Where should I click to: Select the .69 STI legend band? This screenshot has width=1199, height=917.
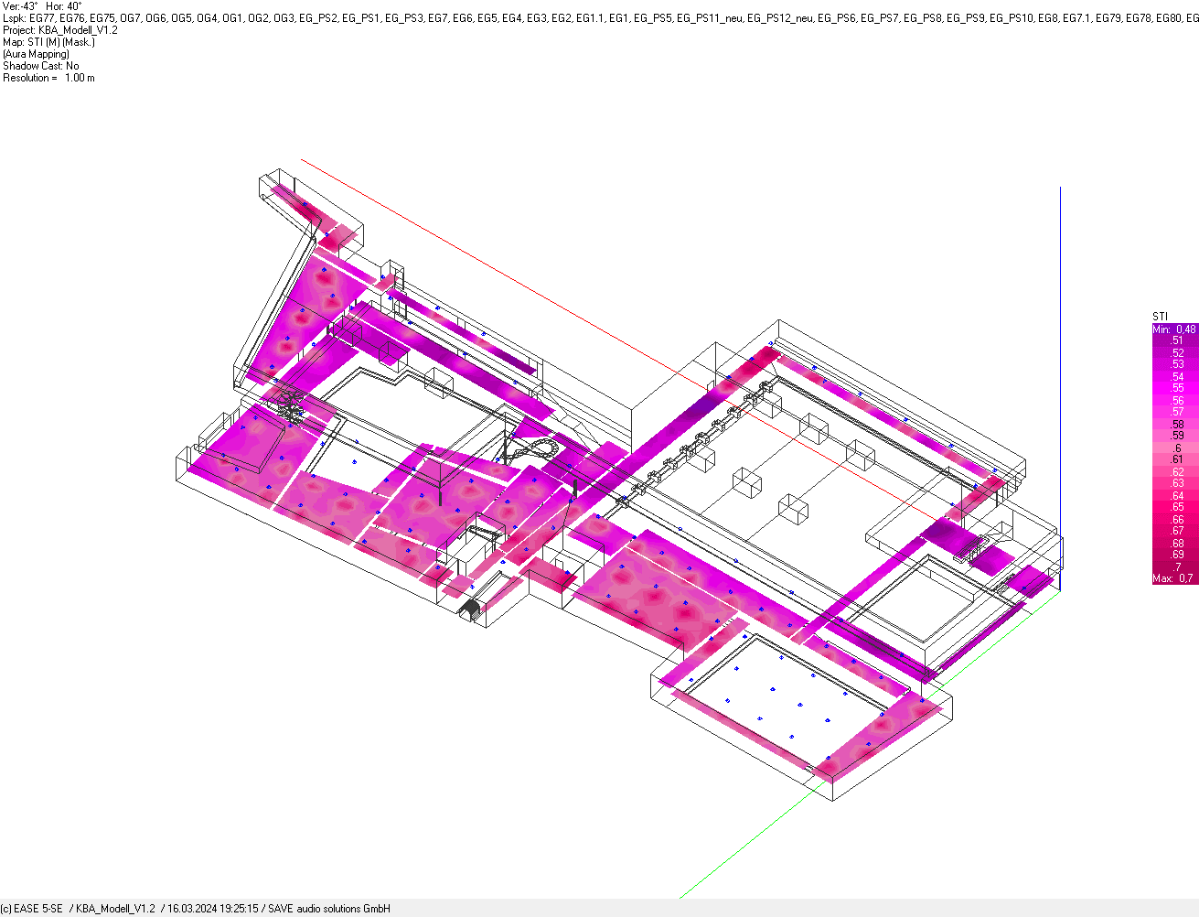click(x=1174, y=555)
